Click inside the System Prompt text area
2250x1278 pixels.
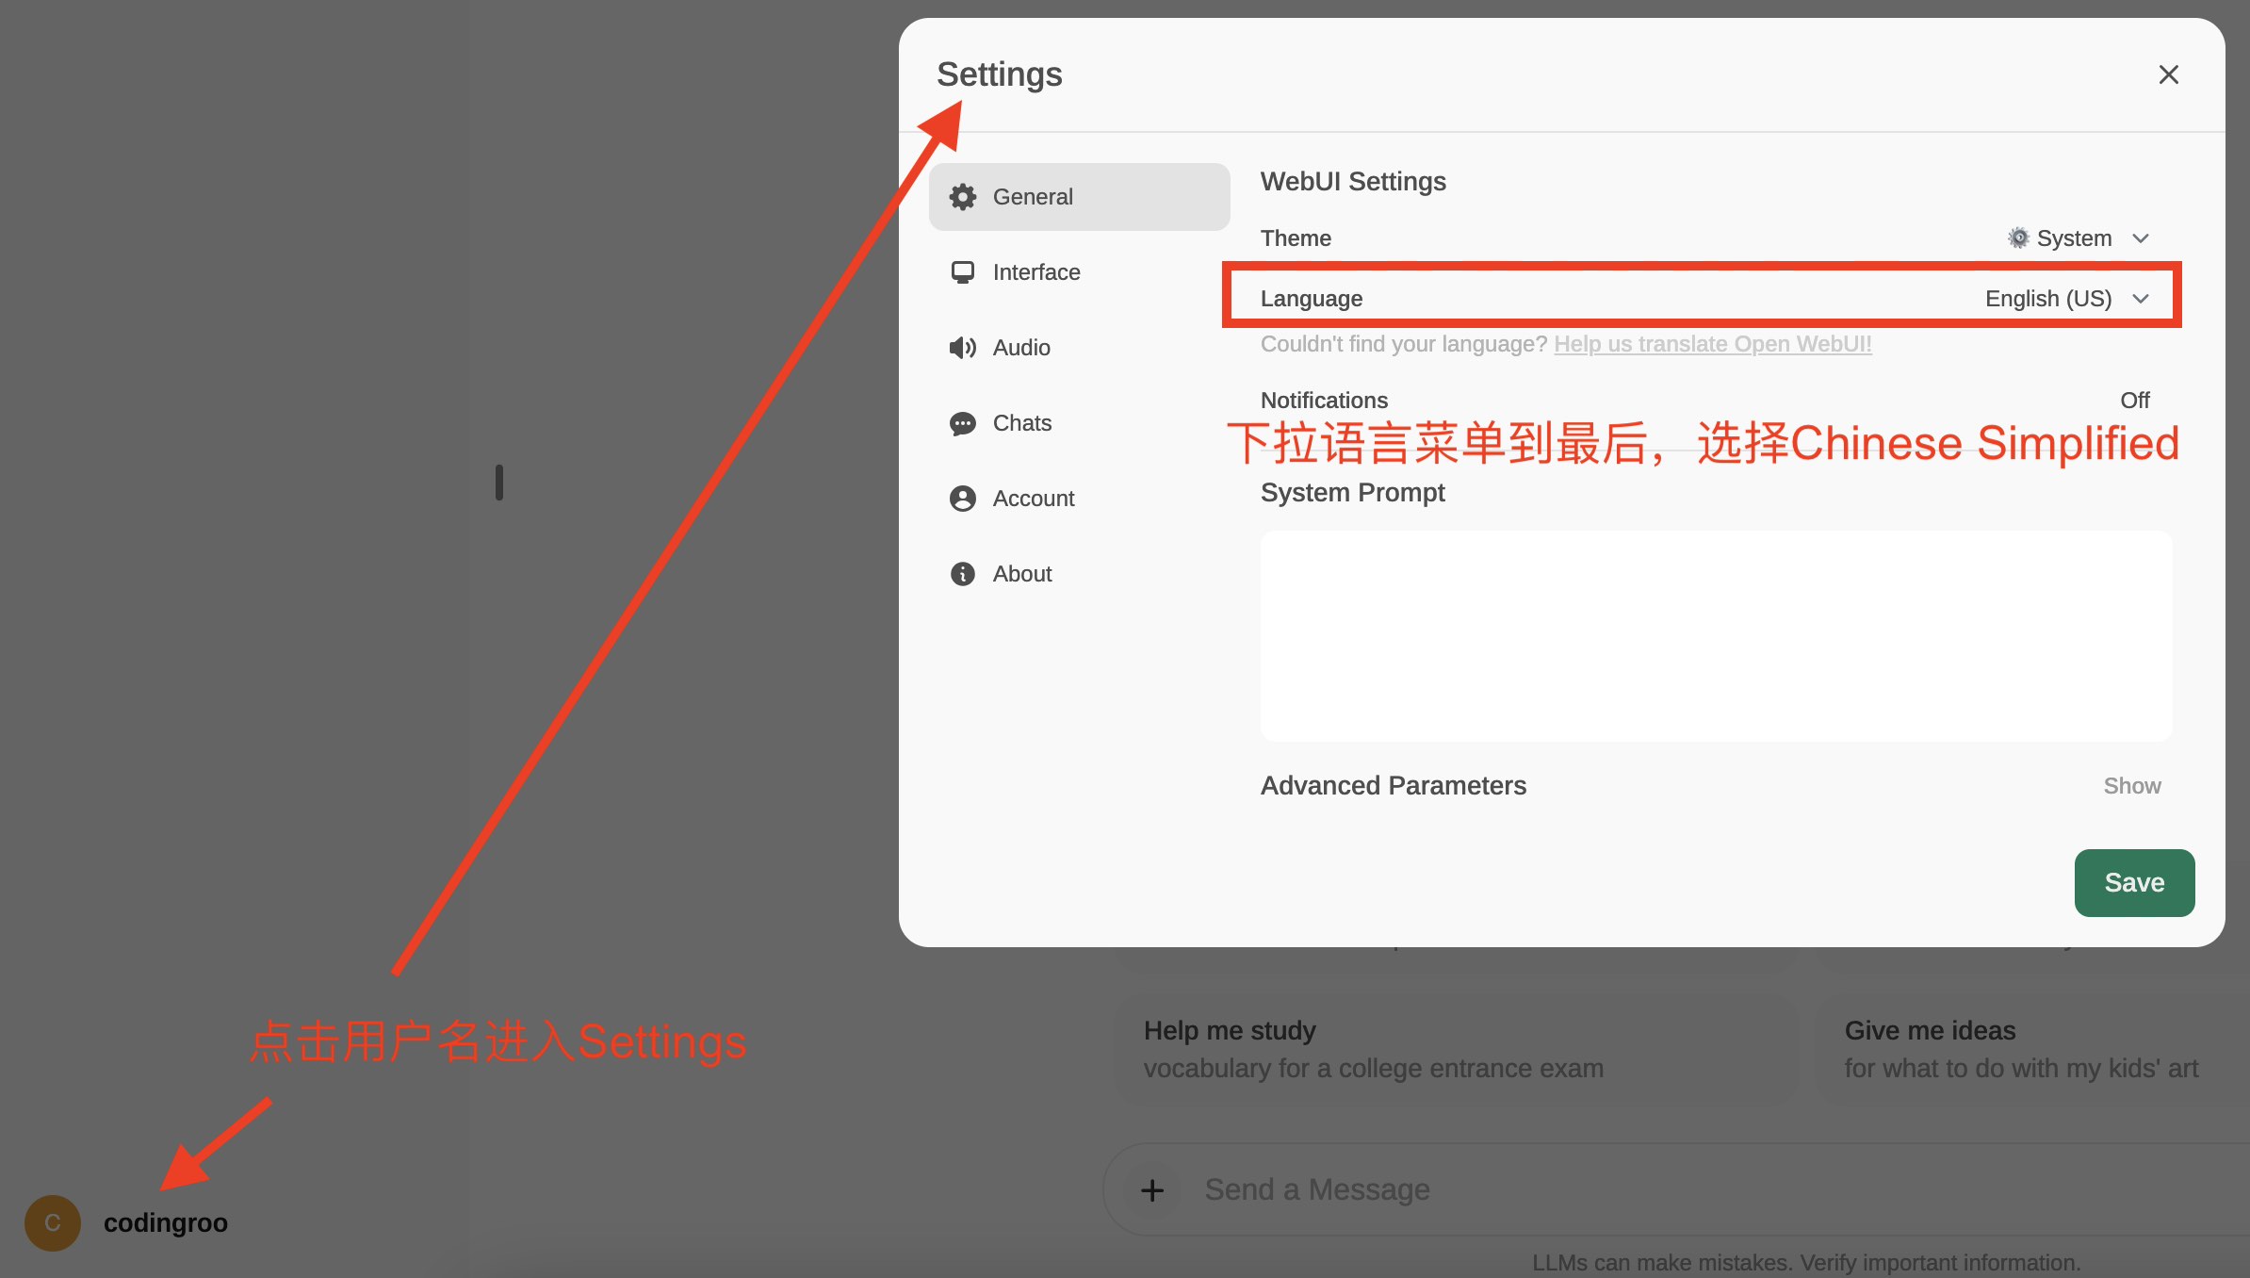(1715, 636)
